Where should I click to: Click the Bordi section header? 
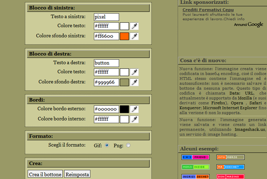[88, 100]
